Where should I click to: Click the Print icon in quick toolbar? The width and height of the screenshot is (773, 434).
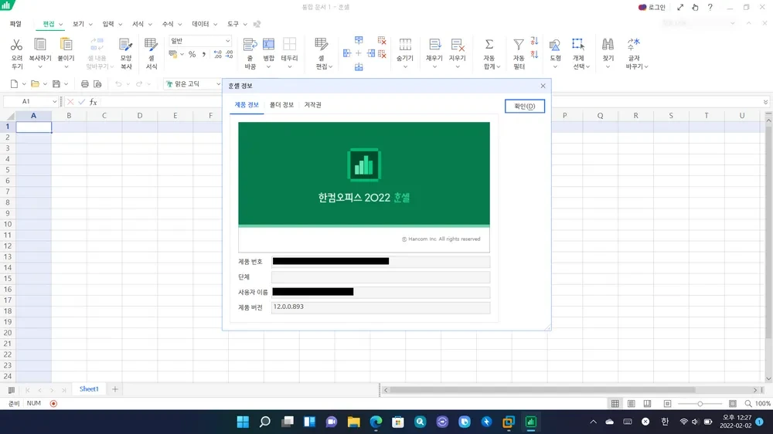pyautogui.click(x=85, y=83)
